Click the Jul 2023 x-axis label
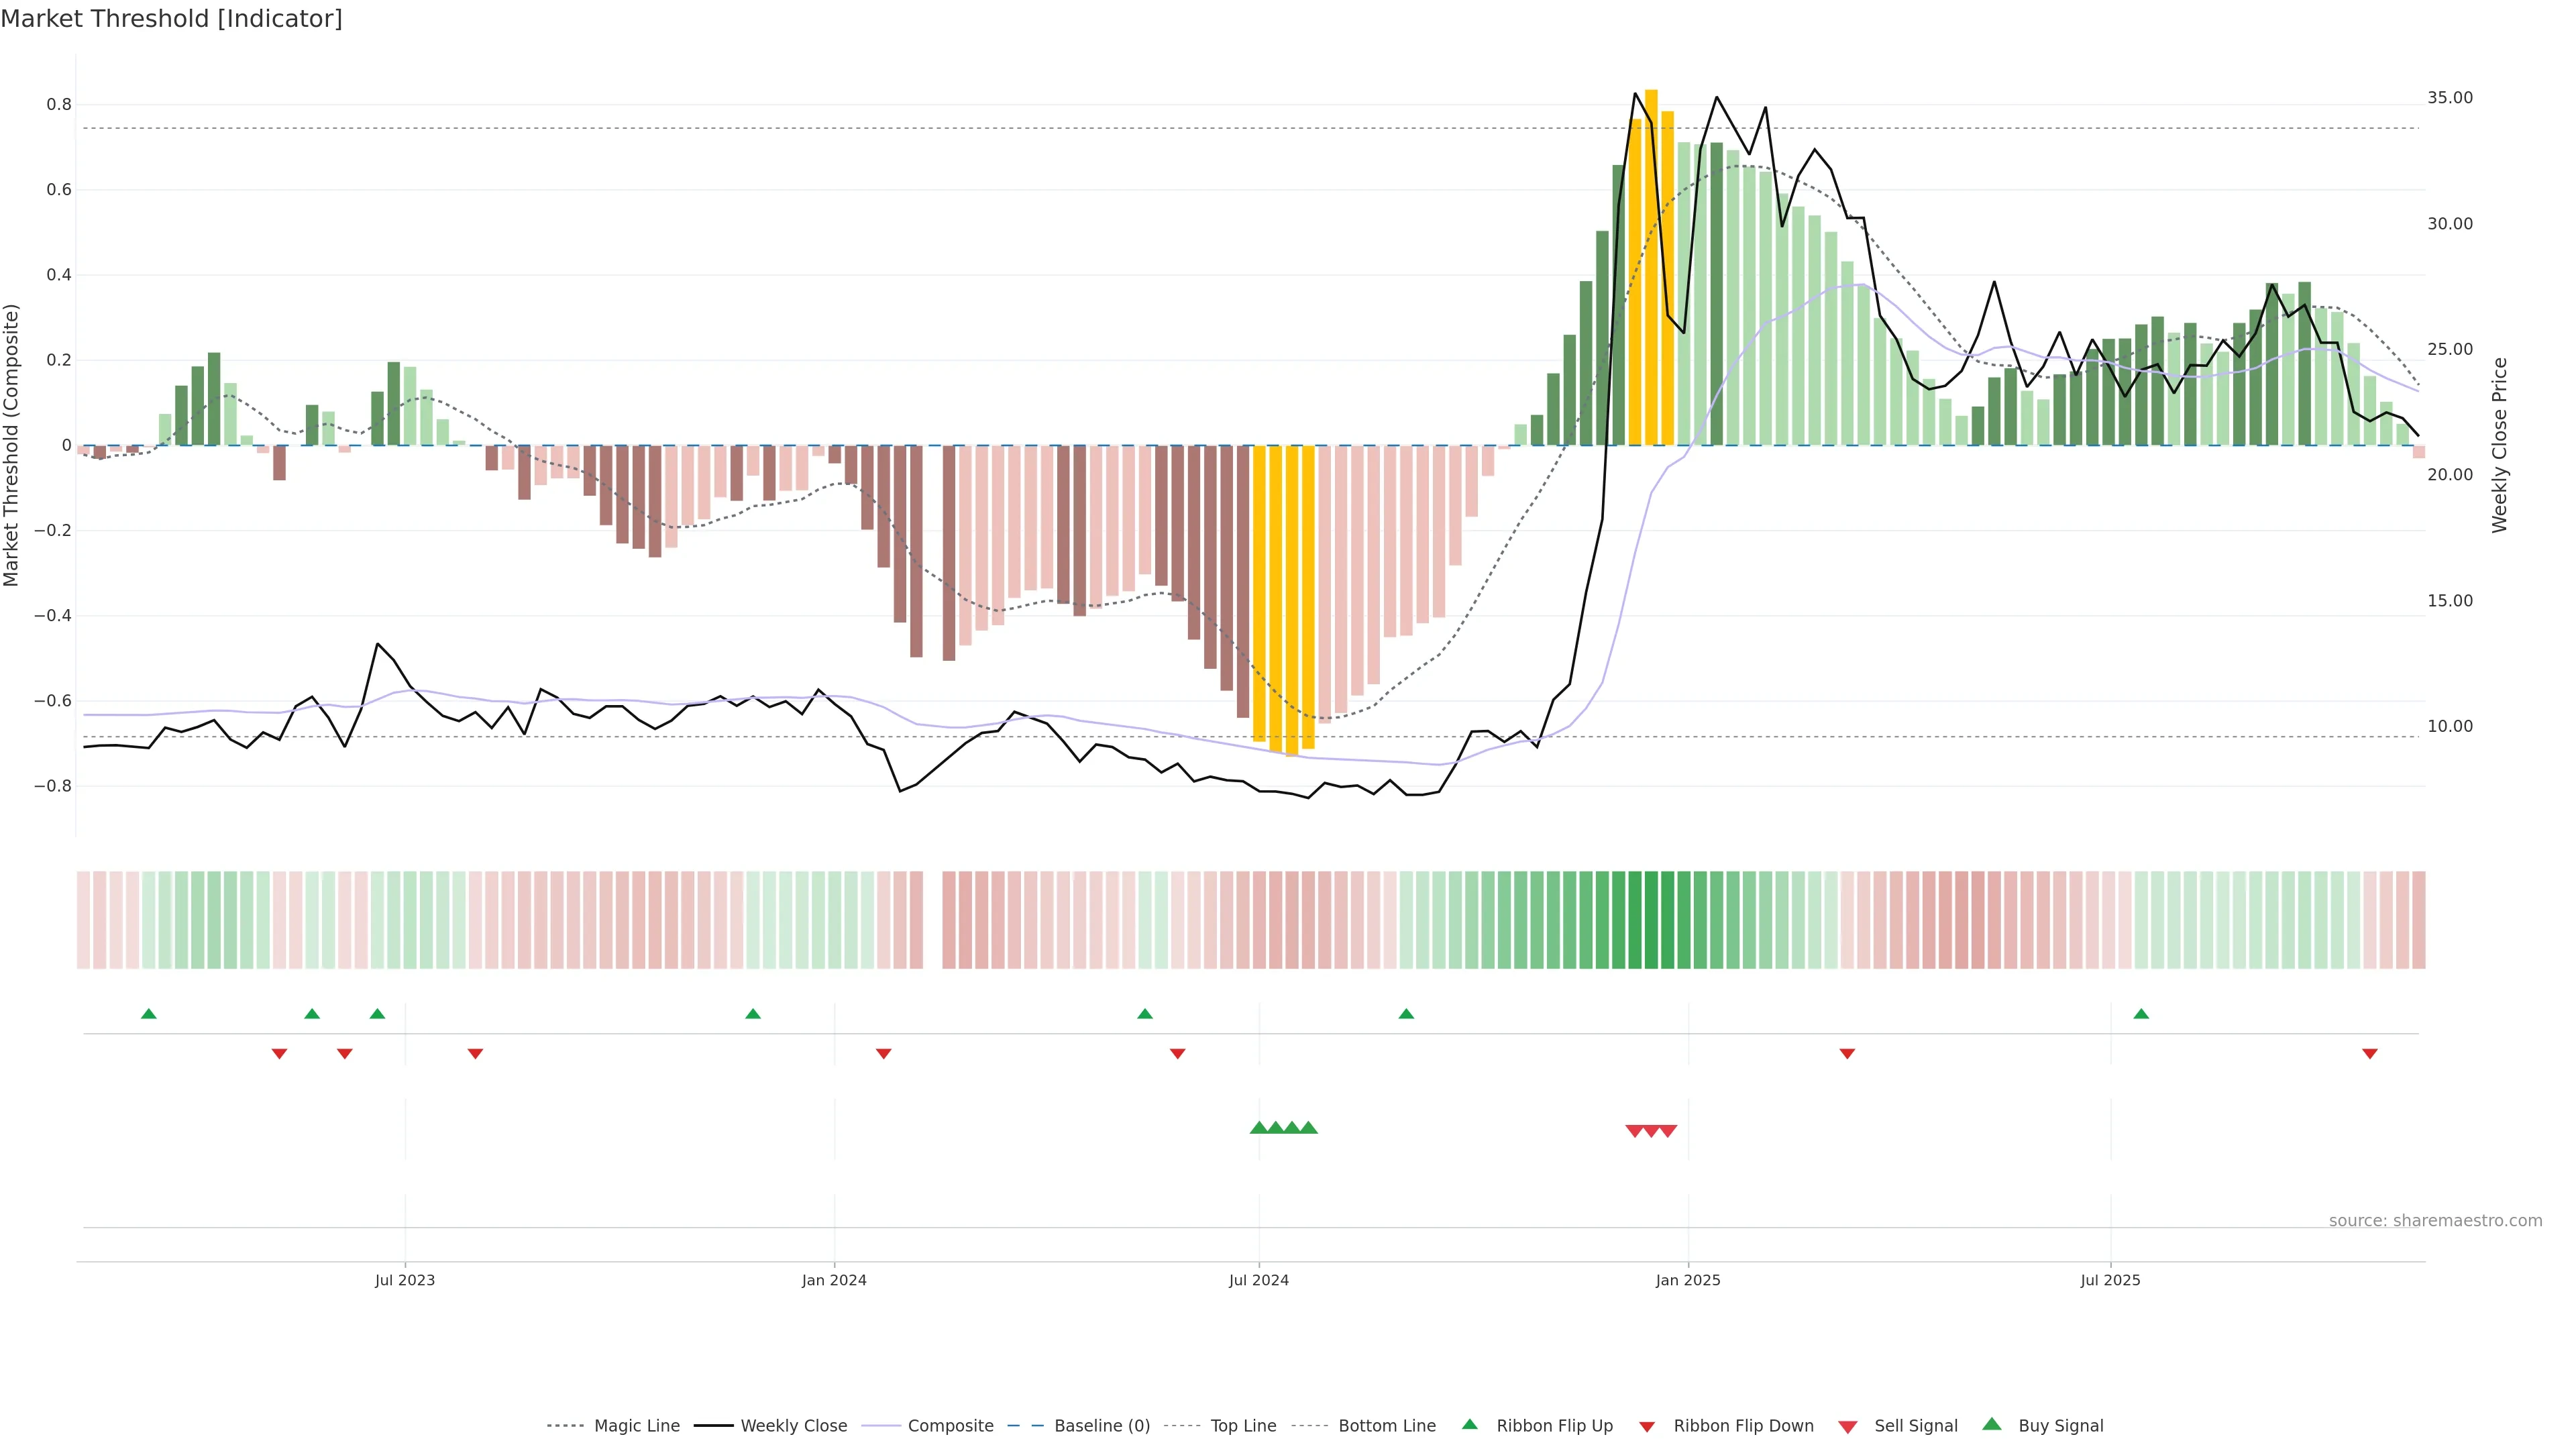 point(405,1280)
